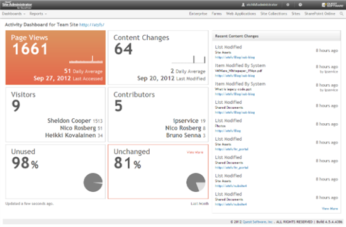Screen dimensions: 346x227
Task: Open the Web Applications scope
Action: pyautogui.click(x=241, y=14)
